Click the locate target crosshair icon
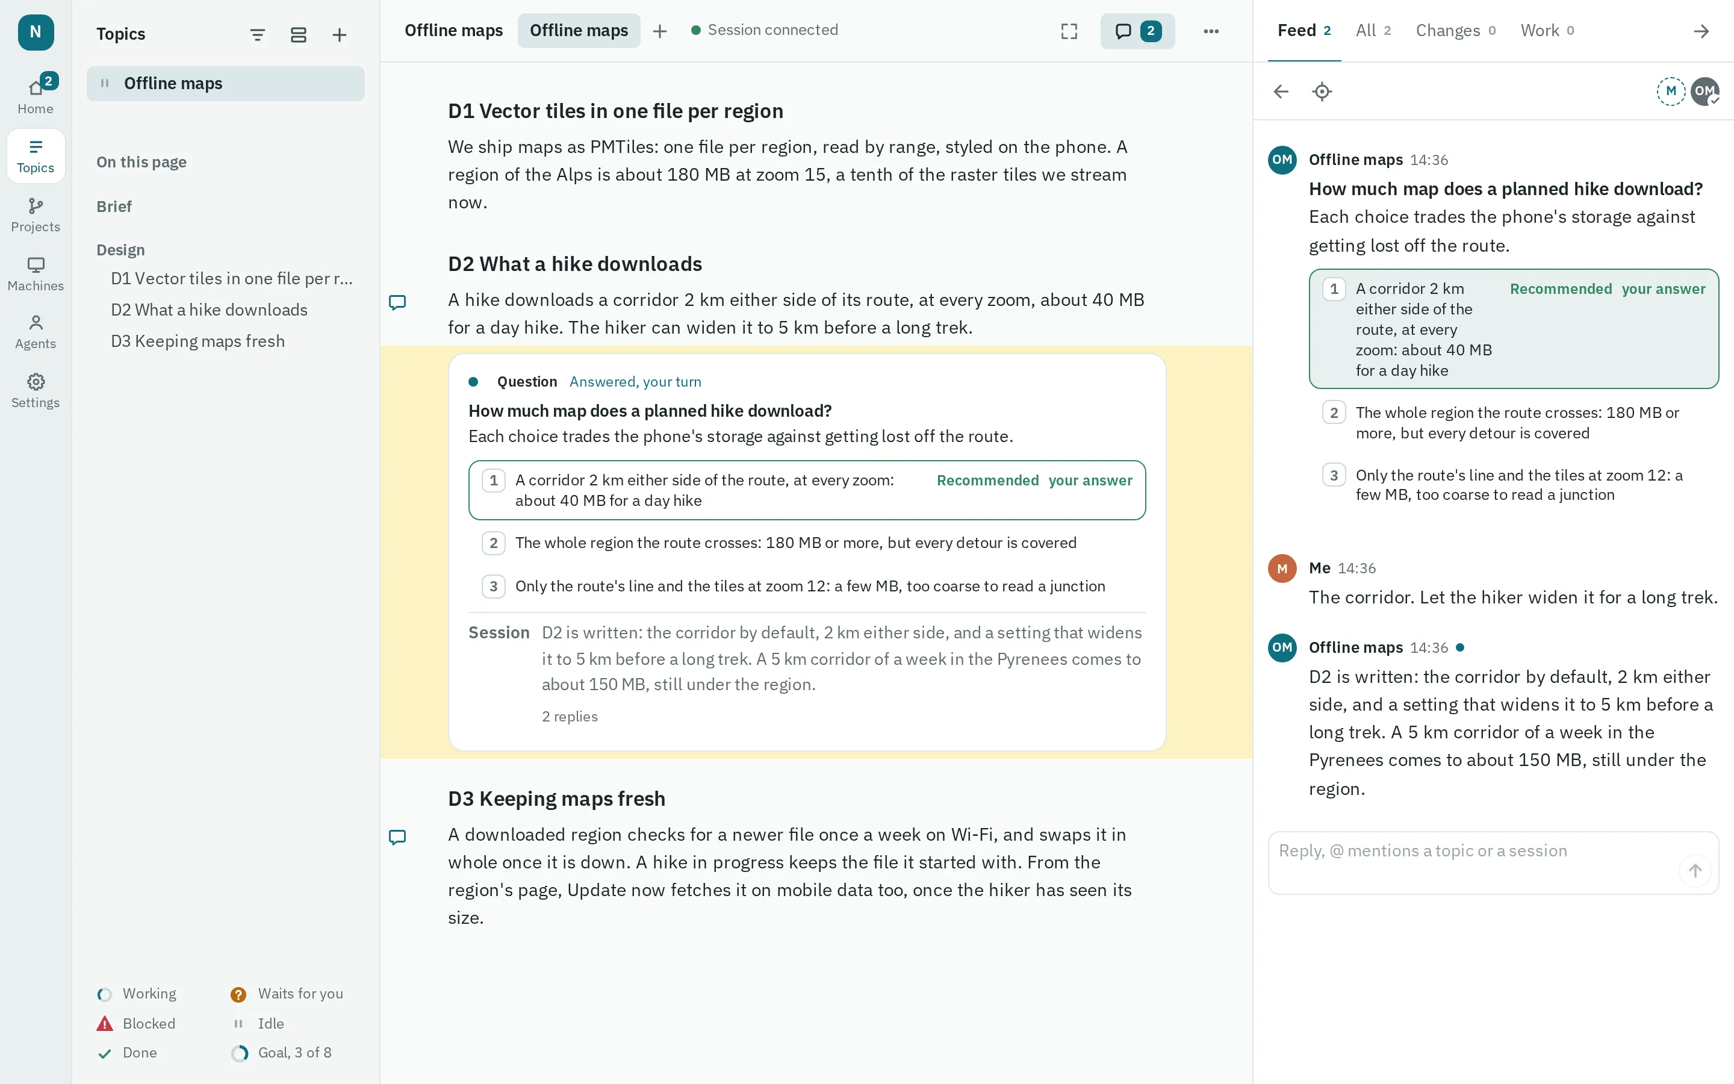1734x1084 pixels. (1322, 92)
